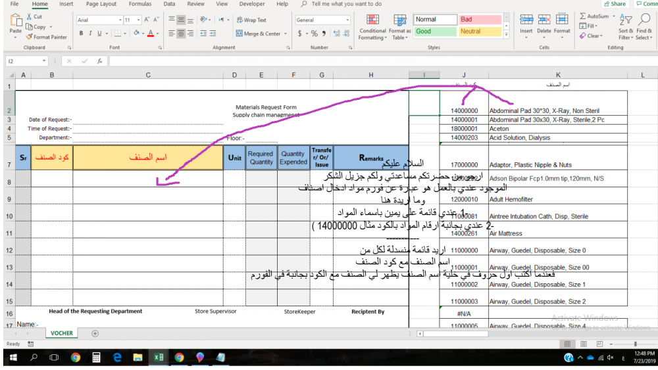Apply the Bad cell style
This screenshot has height=370, width=658.
pos(480,19)
